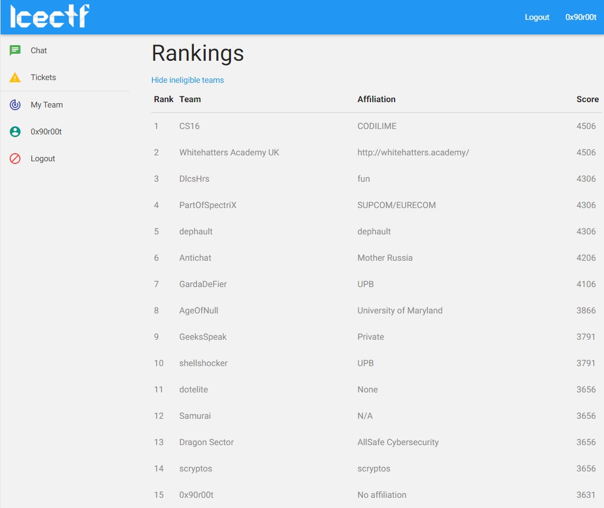604x508 pixels.
Task: Click the Whitehatters Academy UK team name
Action: tap(229, 152)
